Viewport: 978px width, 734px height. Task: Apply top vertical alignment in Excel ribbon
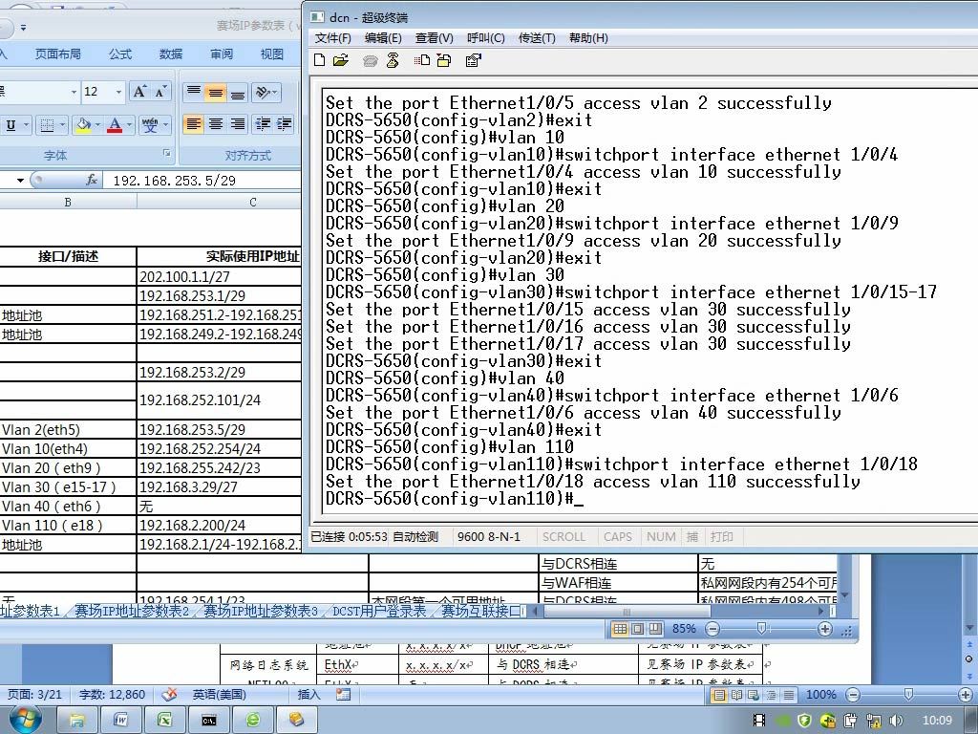pos(194,93)
